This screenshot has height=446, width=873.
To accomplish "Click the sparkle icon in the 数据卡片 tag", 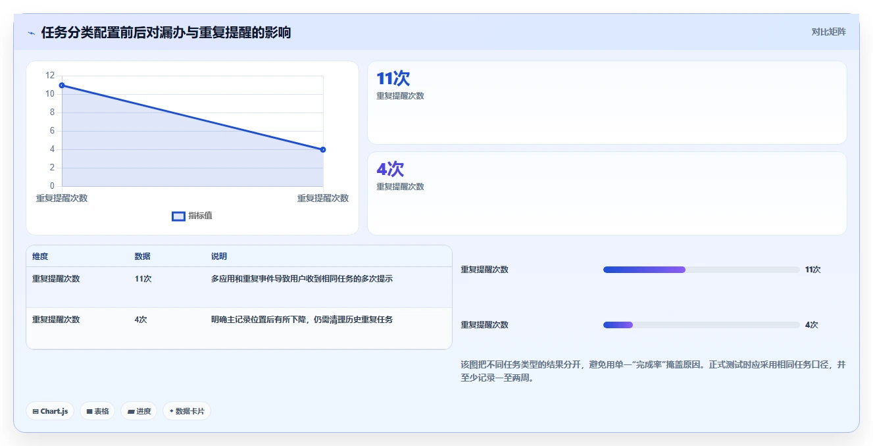I will click(x=172, y=411).
